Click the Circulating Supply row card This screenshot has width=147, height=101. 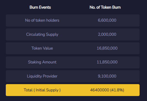(73, 35)
